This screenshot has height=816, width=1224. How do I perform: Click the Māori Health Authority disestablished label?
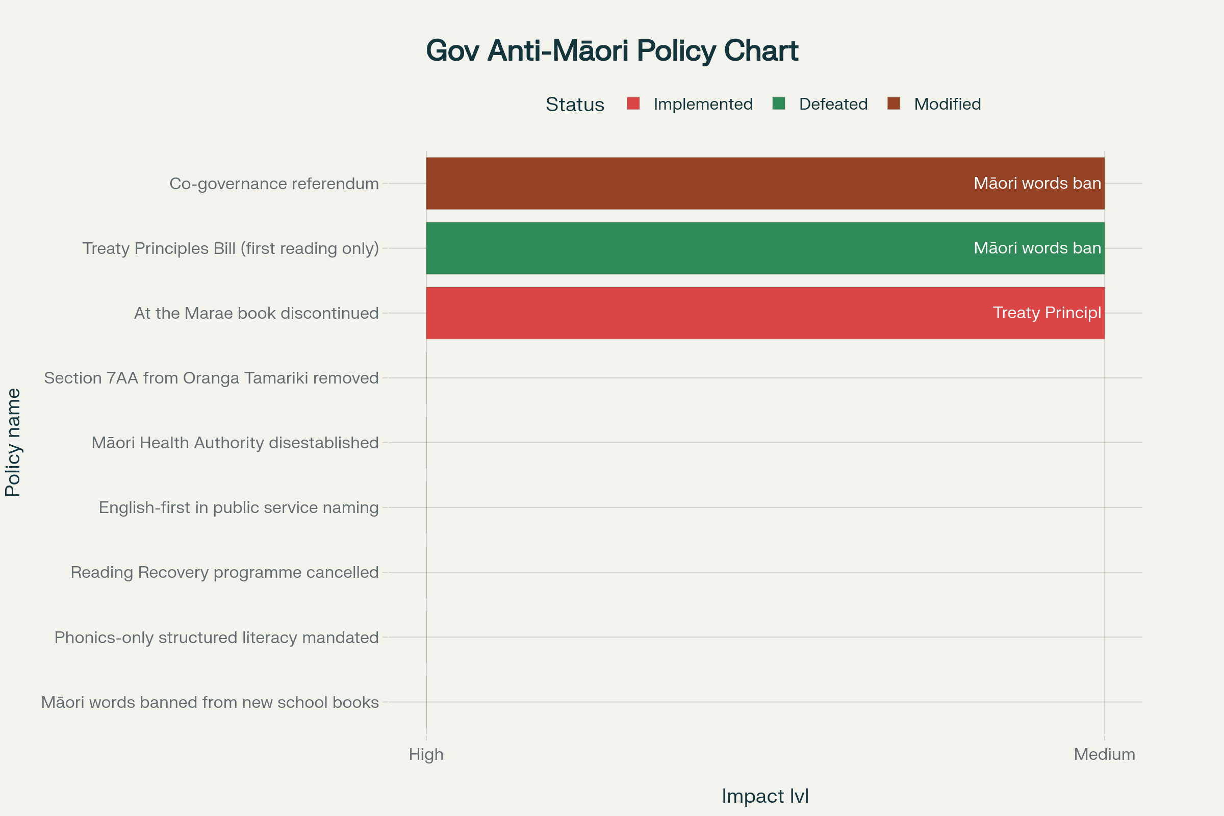[x=234, y=442]
